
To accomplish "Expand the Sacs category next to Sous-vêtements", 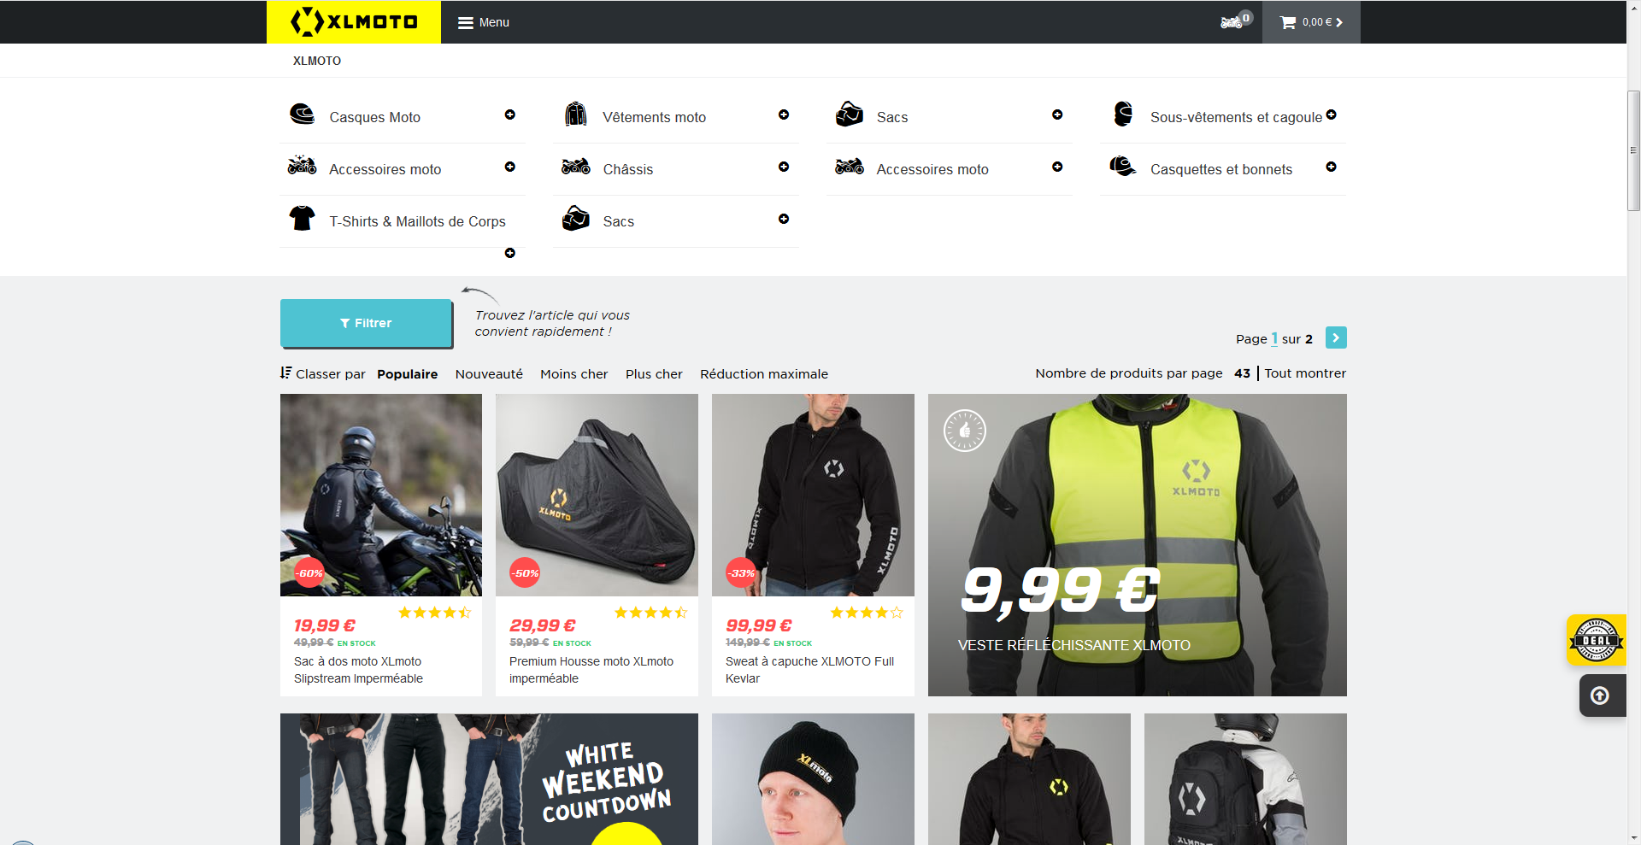I will 1057,114.
